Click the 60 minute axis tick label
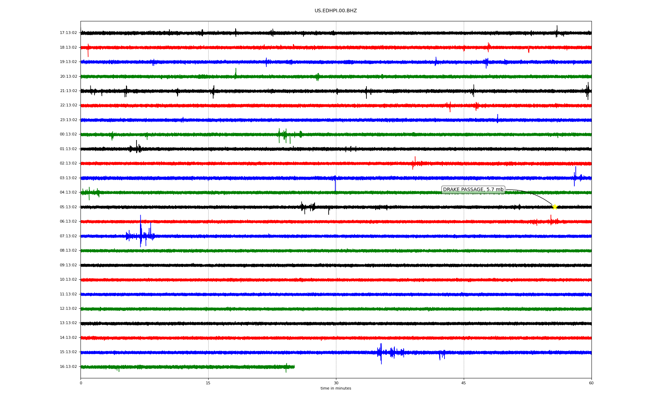The height and width of the screenshot is (420, 672). click(591, 383)
